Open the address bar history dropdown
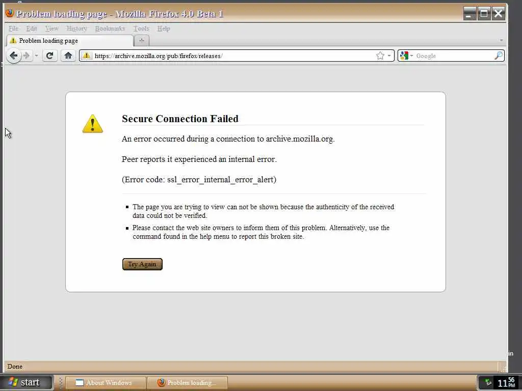 (389, 55)
